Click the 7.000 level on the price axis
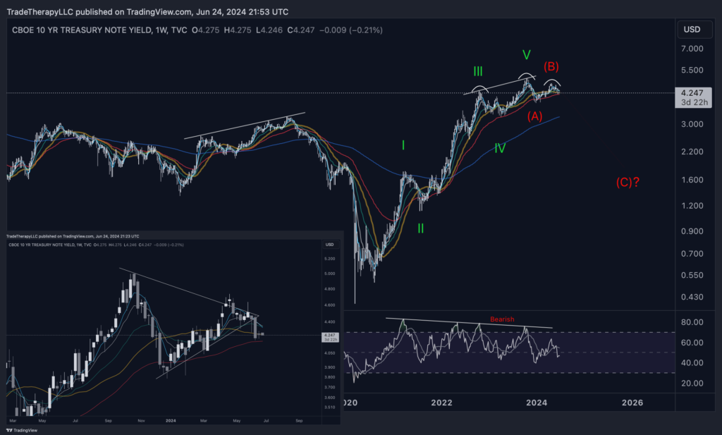 coord(691,49)
